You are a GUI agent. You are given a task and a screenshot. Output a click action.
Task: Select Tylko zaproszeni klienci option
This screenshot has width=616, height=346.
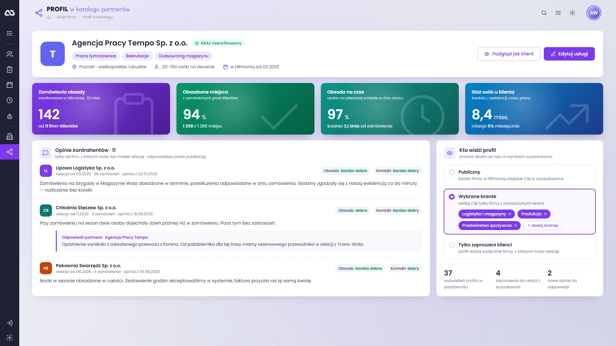tap(520, 248)
